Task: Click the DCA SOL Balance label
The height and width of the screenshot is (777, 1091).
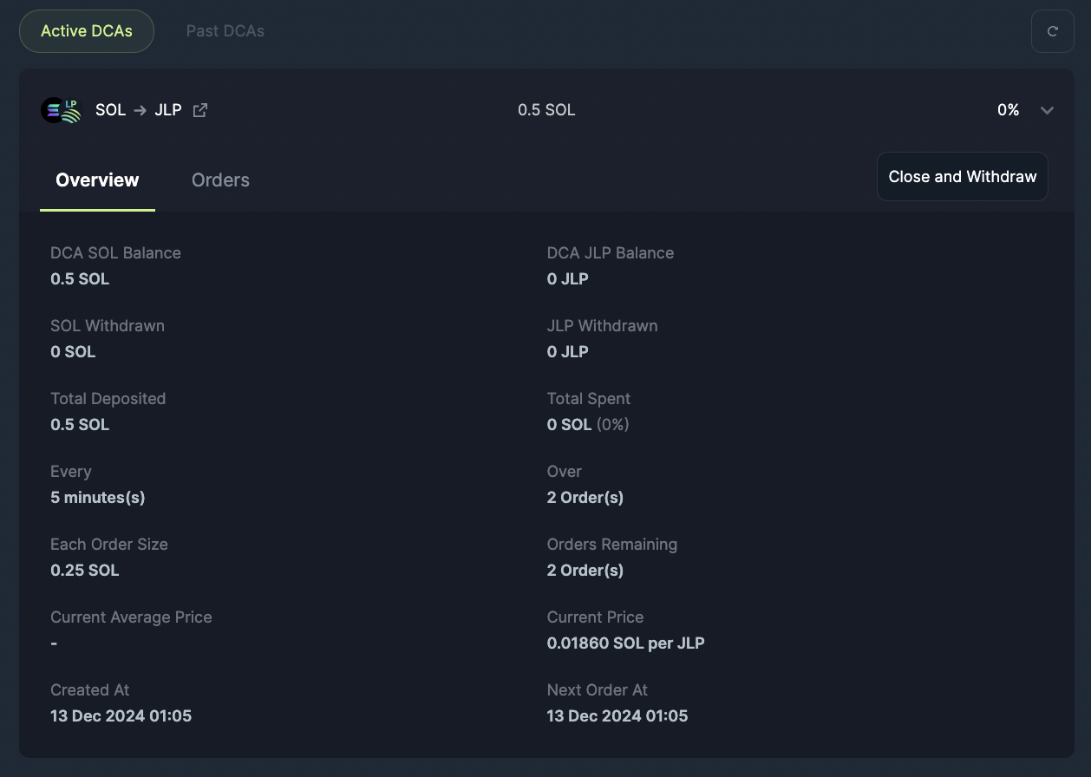Action: click(x=115, y=253)
